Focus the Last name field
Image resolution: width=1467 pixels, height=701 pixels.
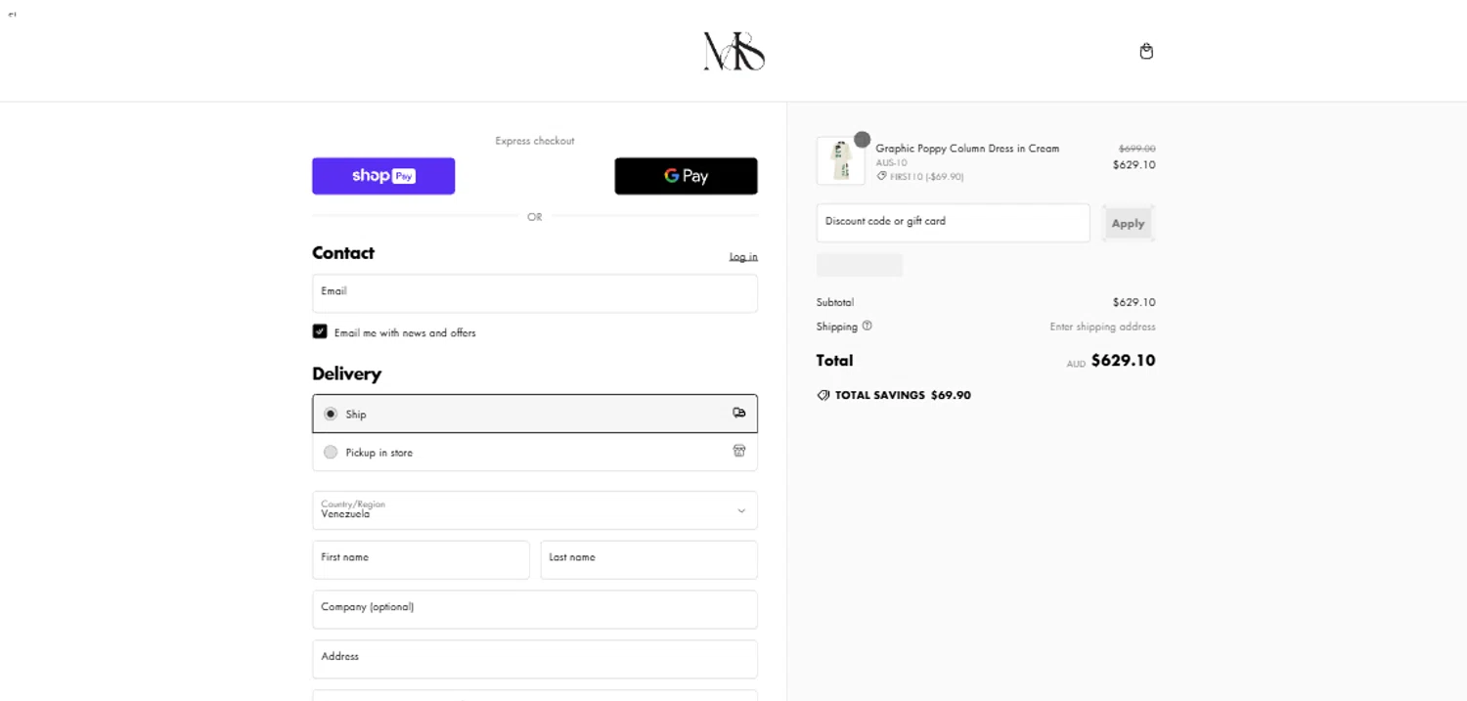pyautogui.click(x=649, y=560)
